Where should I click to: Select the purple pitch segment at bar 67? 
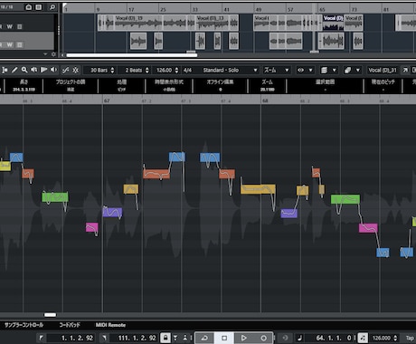pyautogui.click(x=112, y=212)
